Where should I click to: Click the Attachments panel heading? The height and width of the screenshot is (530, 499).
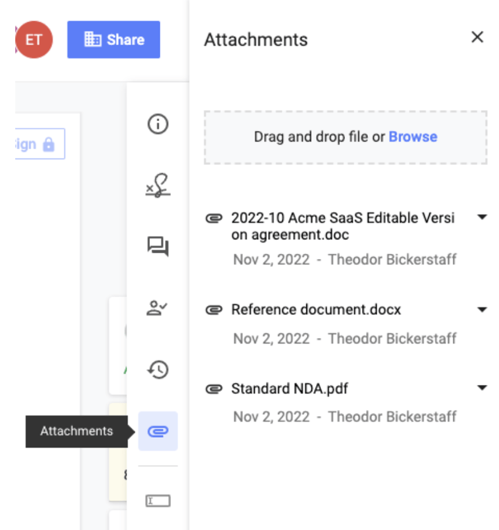point(256,39)
